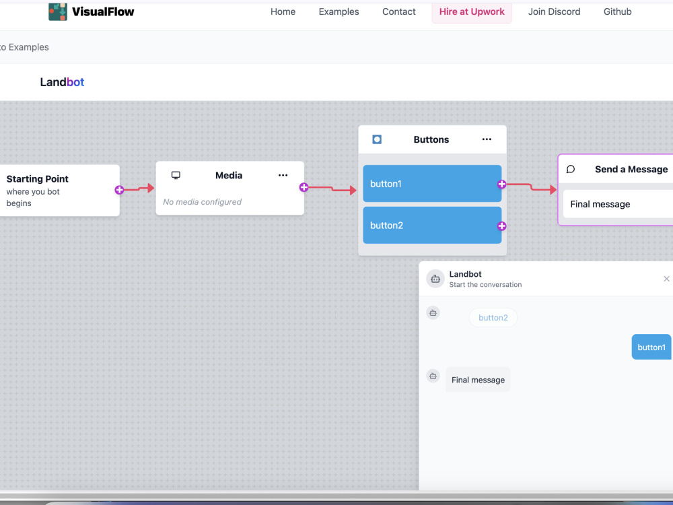Select the Media node title

pyautogui.click(x=229, y=175)
